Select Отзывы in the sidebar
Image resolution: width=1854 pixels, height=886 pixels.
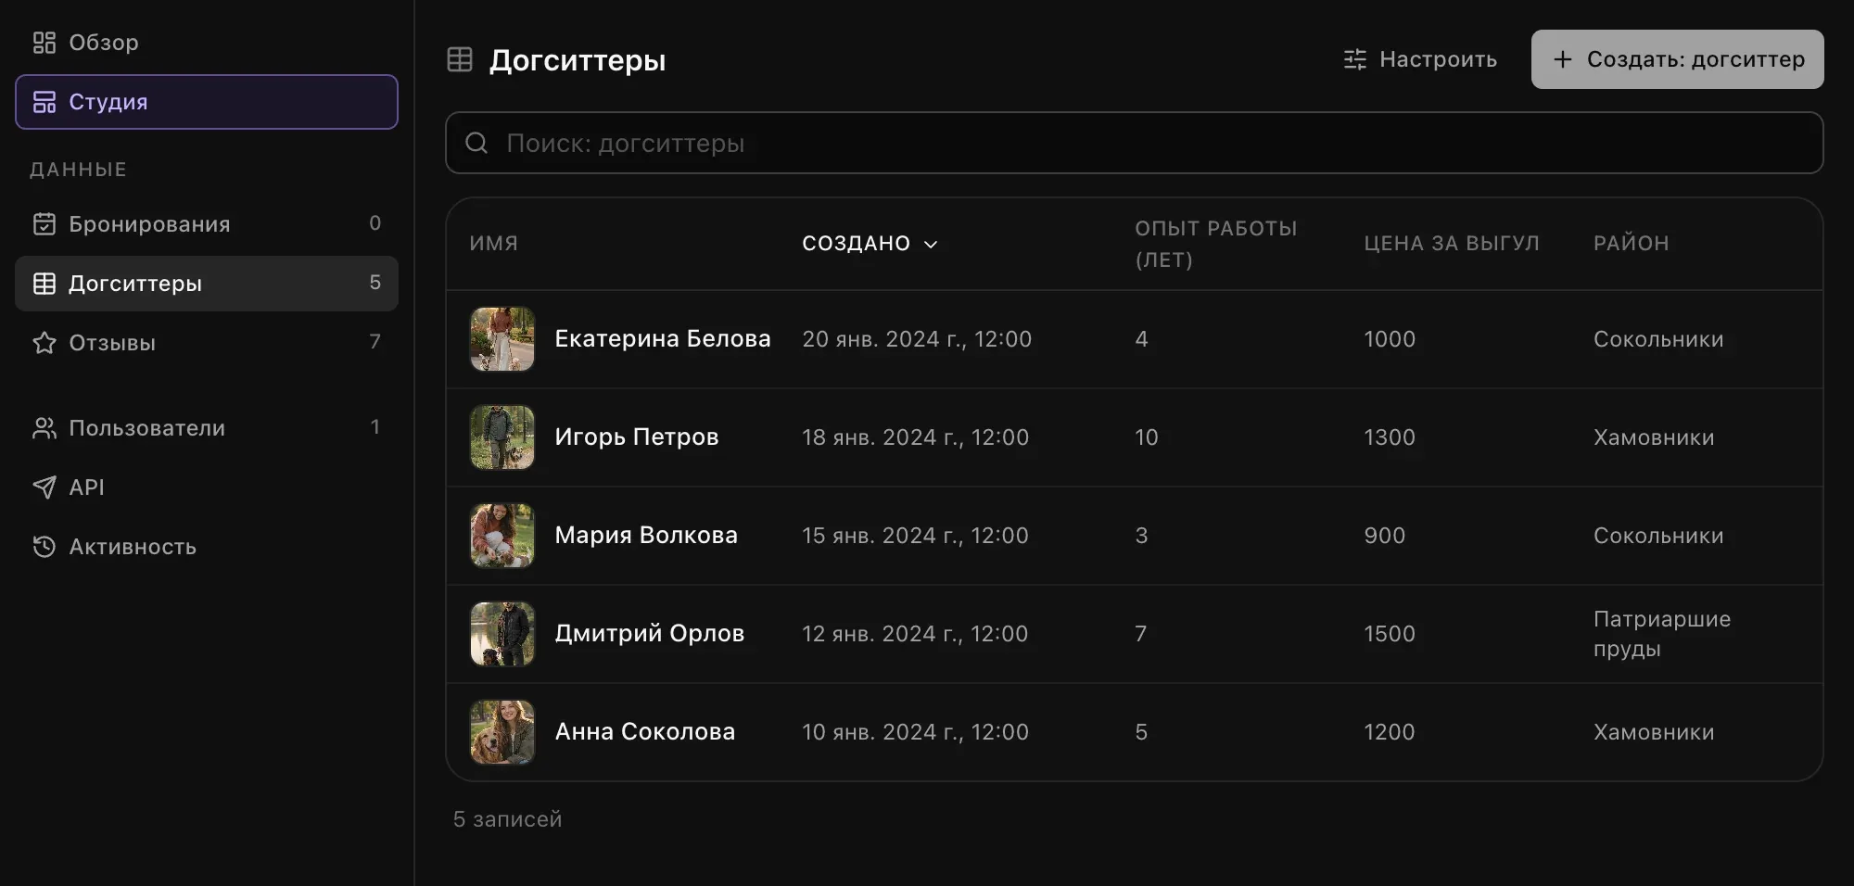[x=207, y=343]
